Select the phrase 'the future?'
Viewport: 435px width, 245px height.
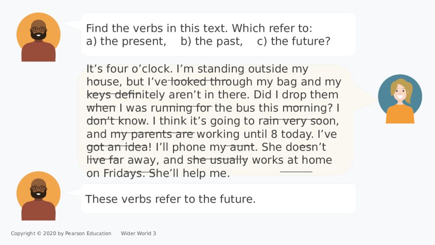(301, 41)
